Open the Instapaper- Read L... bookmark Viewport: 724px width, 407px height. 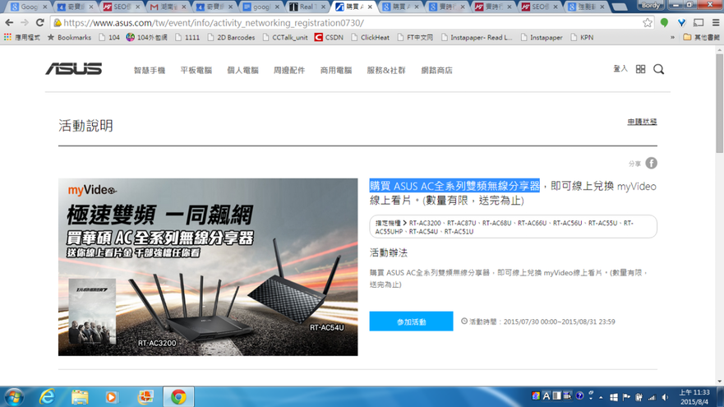tap(477, 38)
